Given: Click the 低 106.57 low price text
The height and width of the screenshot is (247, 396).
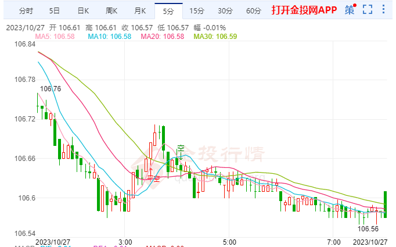Looking at the screenshot, I should click(173, 27).
